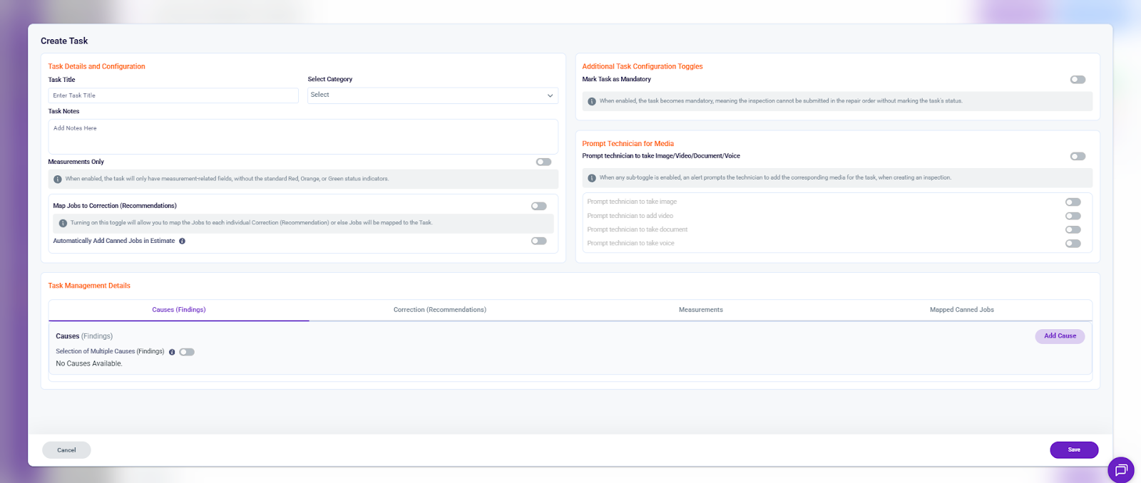Open the Measurements tab
This screenshot has width=1141, height=483.
pyautogui.click(x=700, y=310)
